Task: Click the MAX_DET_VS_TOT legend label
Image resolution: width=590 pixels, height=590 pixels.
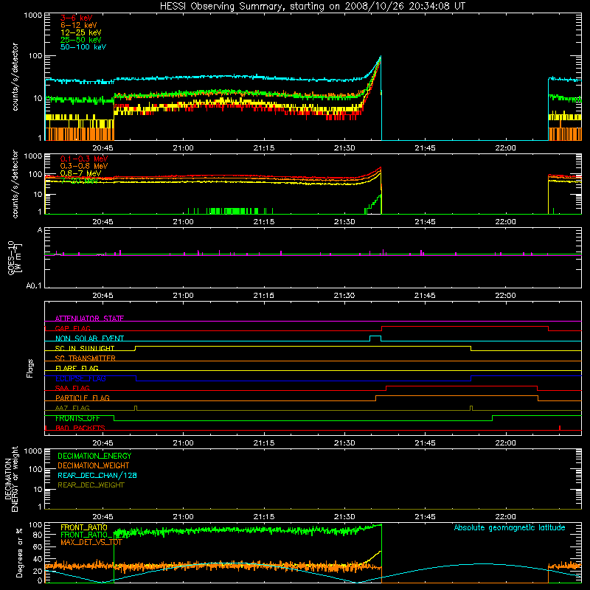Action: coord(91,542)
